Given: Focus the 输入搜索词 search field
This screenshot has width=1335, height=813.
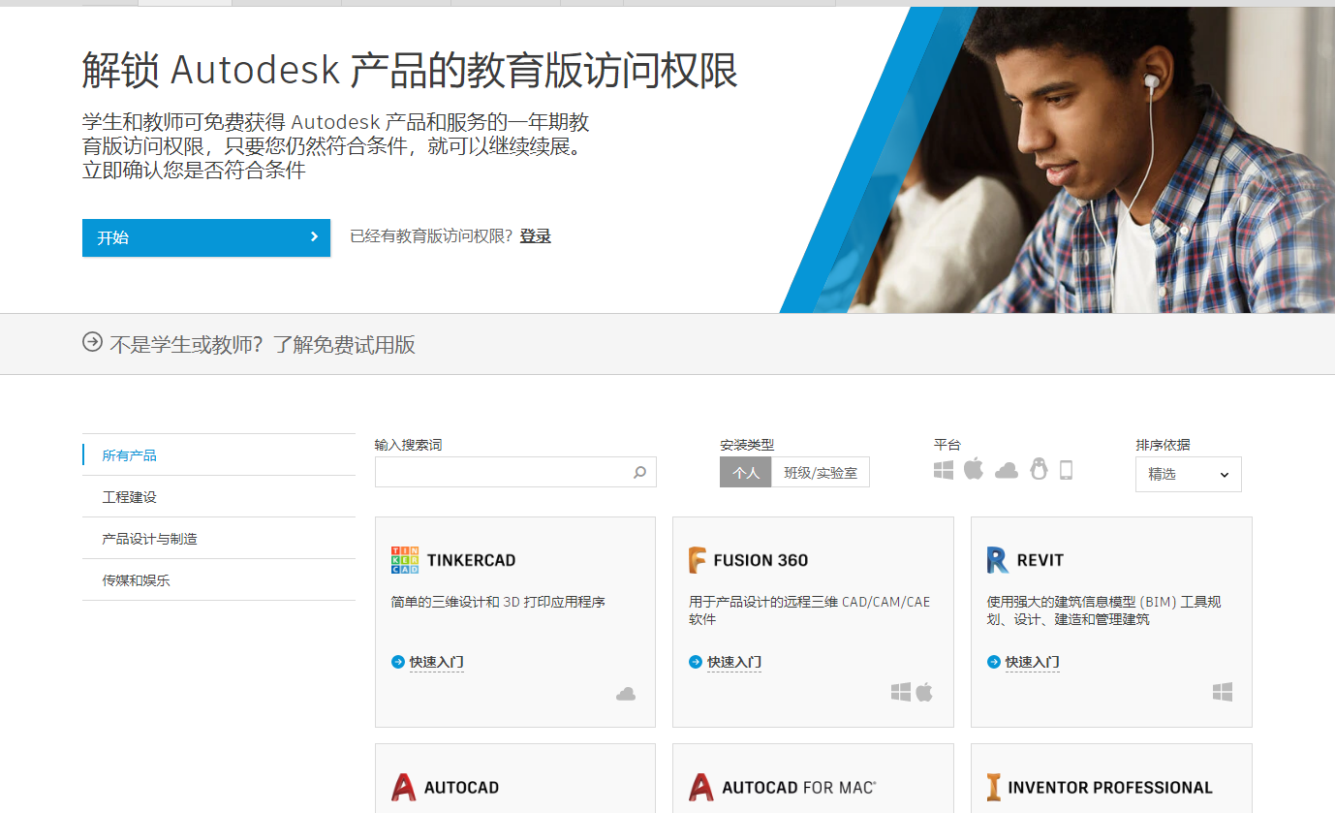Looking at the screenshot, I should [502, 473].
